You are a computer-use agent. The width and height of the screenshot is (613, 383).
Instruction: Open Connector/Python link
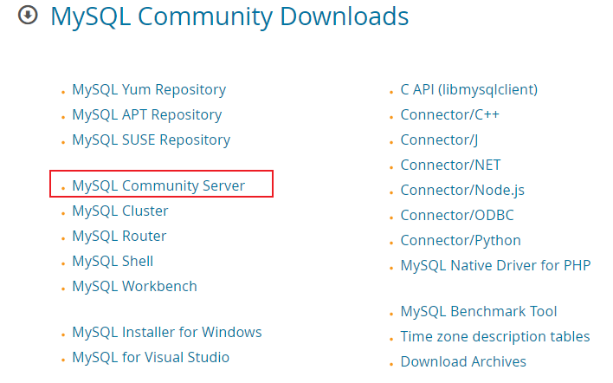[461, 241]
